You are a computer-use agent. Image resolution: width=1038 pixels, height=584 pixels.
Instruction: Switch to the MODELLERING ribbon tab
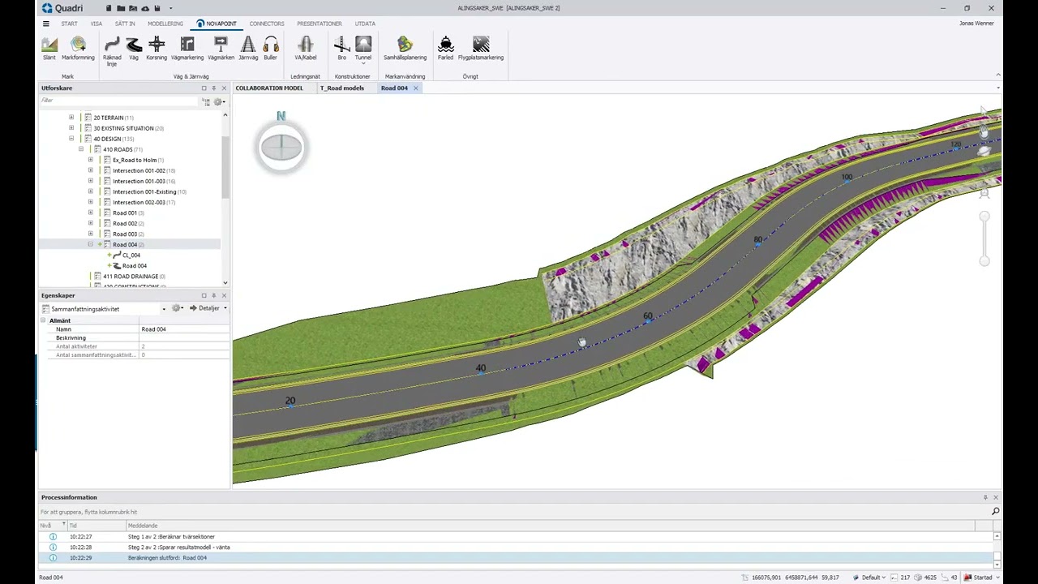[x=165, y=24]
